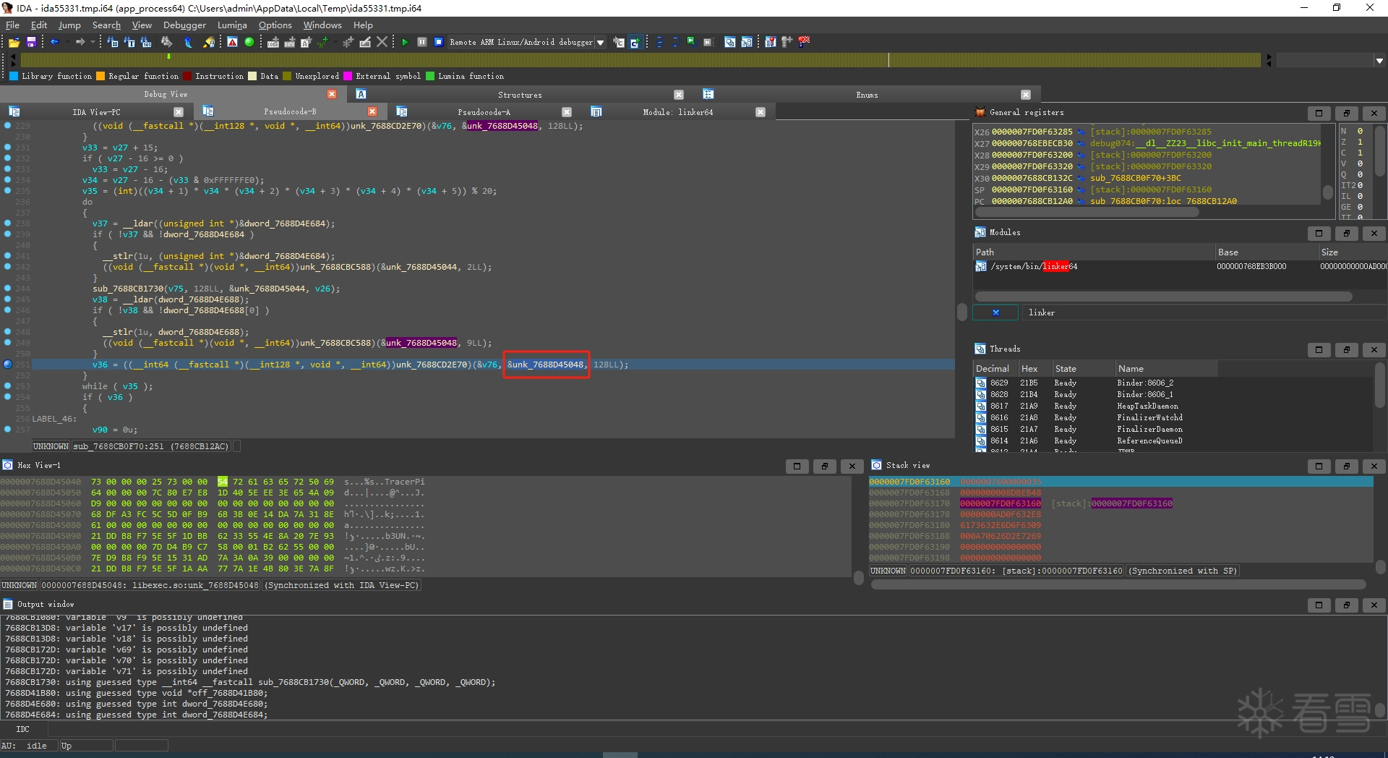The height and width of the screenshot is (758, 1388).
Task: Click the Pause process icon
Action: click(422, 42)
